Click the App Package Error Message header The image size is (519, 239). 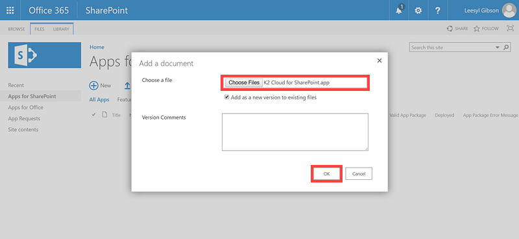coord(490,115)
